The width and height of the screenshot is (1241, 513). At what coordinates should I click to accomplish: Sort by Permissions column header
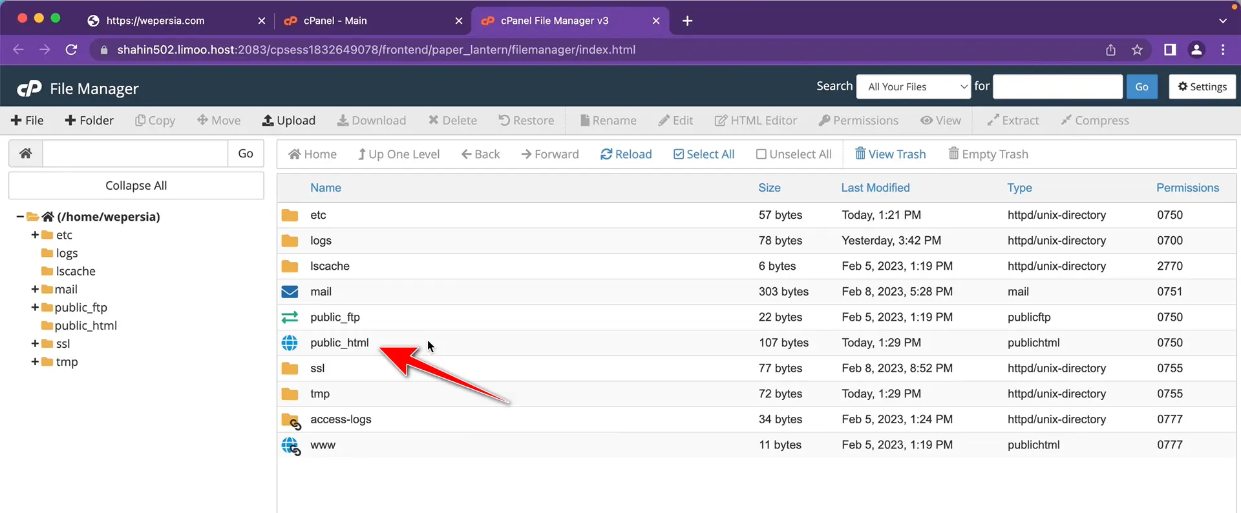(x=1187, y=188)
